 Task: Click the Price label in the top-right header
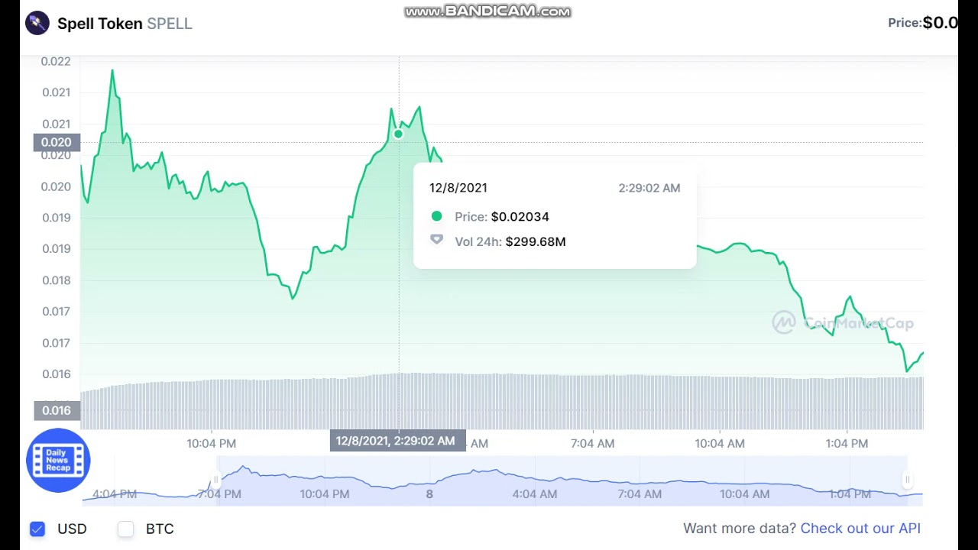click(905, 23)
